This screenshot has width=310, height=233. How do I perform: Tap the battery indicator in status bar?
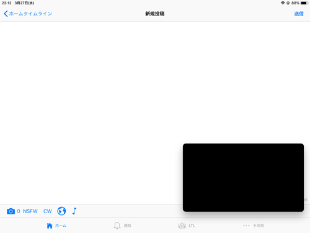click(x=304, y=3)
